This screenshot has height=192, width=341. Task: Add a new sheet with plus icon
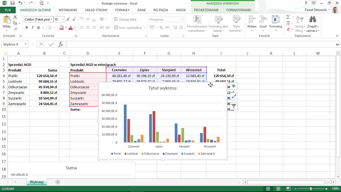(58, 182)
